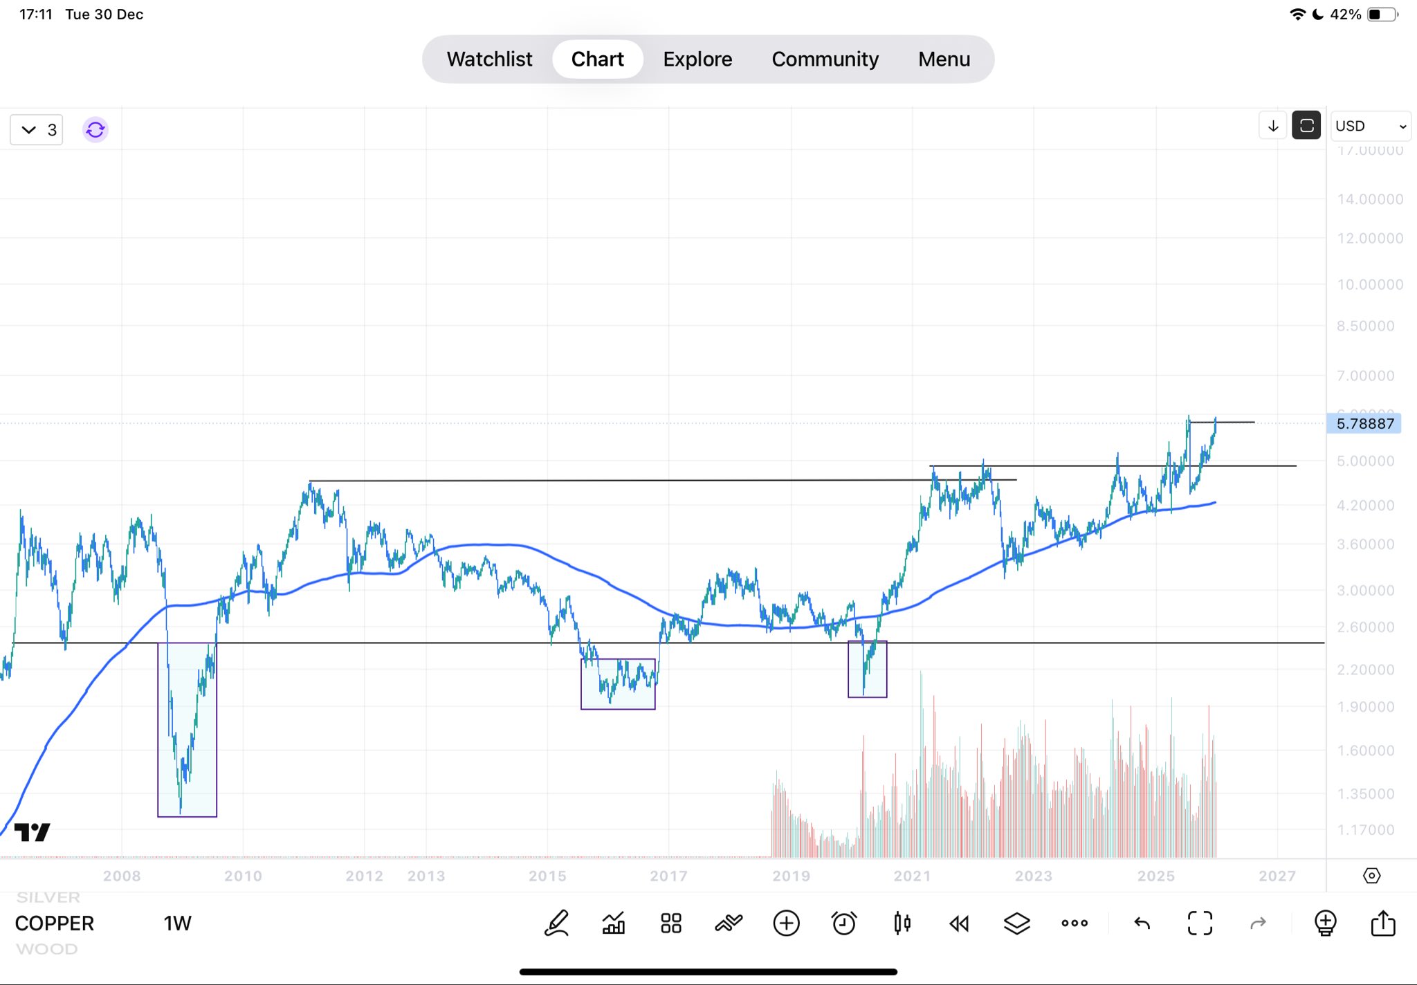Expand the indicators legend chevron showing 3
Image resolution: width=1417 pixels, height=985 pixels.
tap(37, 130)
